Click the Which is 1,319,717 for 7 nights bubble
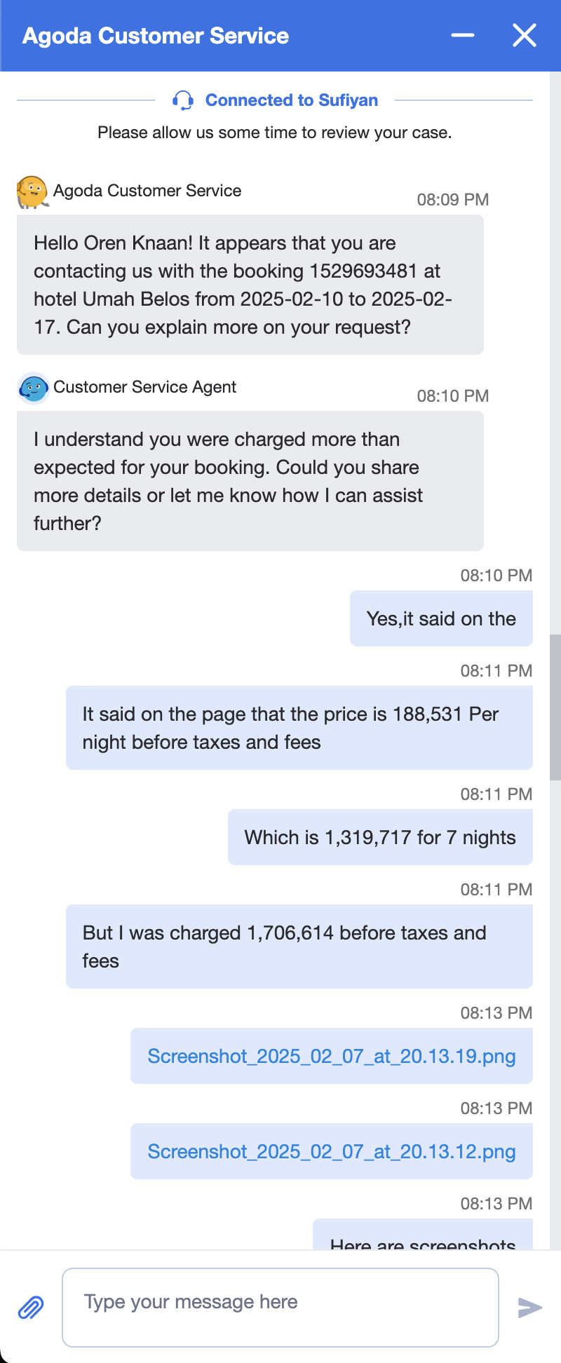This screenshot has width=561, height=1363. [380, 837]
